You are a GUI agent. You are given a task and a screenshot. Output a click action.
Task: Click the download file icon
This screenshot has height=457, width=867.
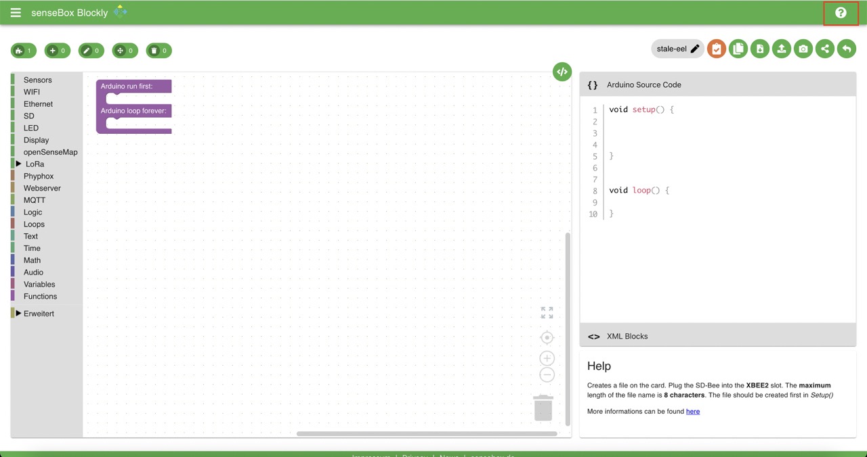[x=760, y=49]
